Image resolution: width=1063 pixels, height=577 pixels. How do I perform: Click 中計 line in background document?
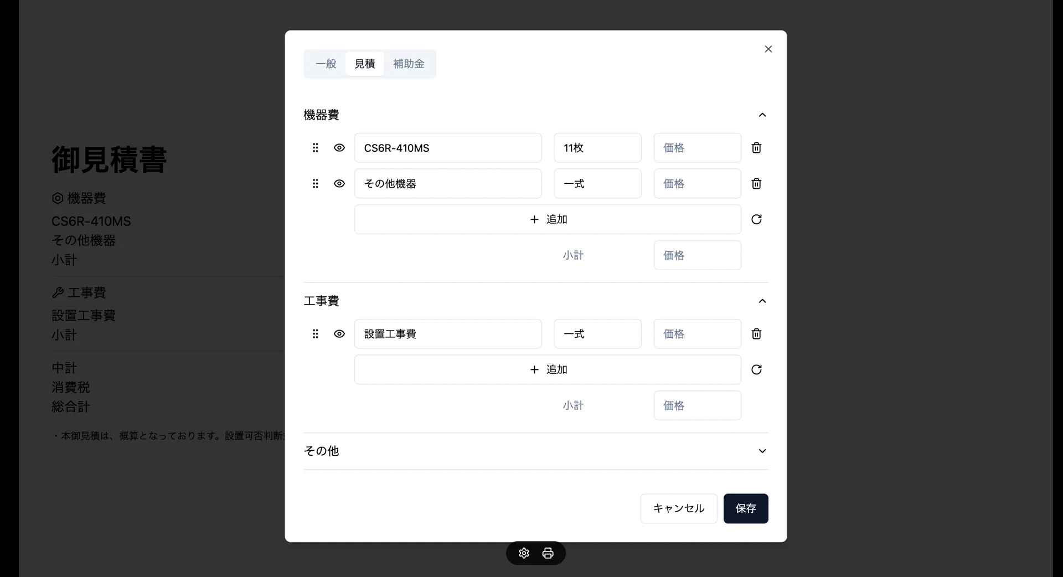[64, 368]
